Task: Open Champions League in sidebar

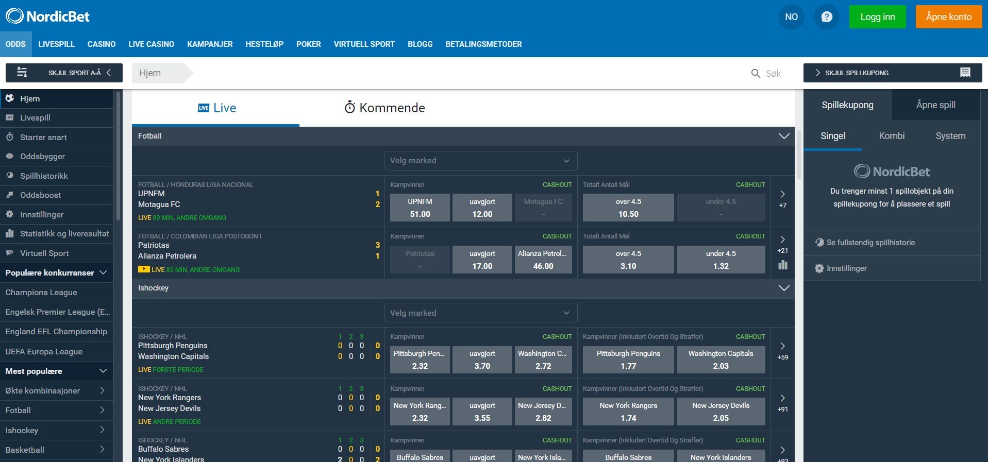Action: 41,293
